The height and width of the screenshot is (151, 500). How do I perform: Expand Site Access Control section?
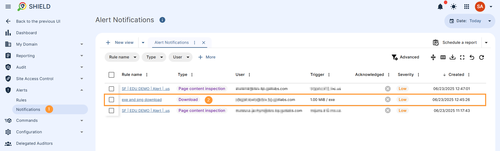(44, 79)
